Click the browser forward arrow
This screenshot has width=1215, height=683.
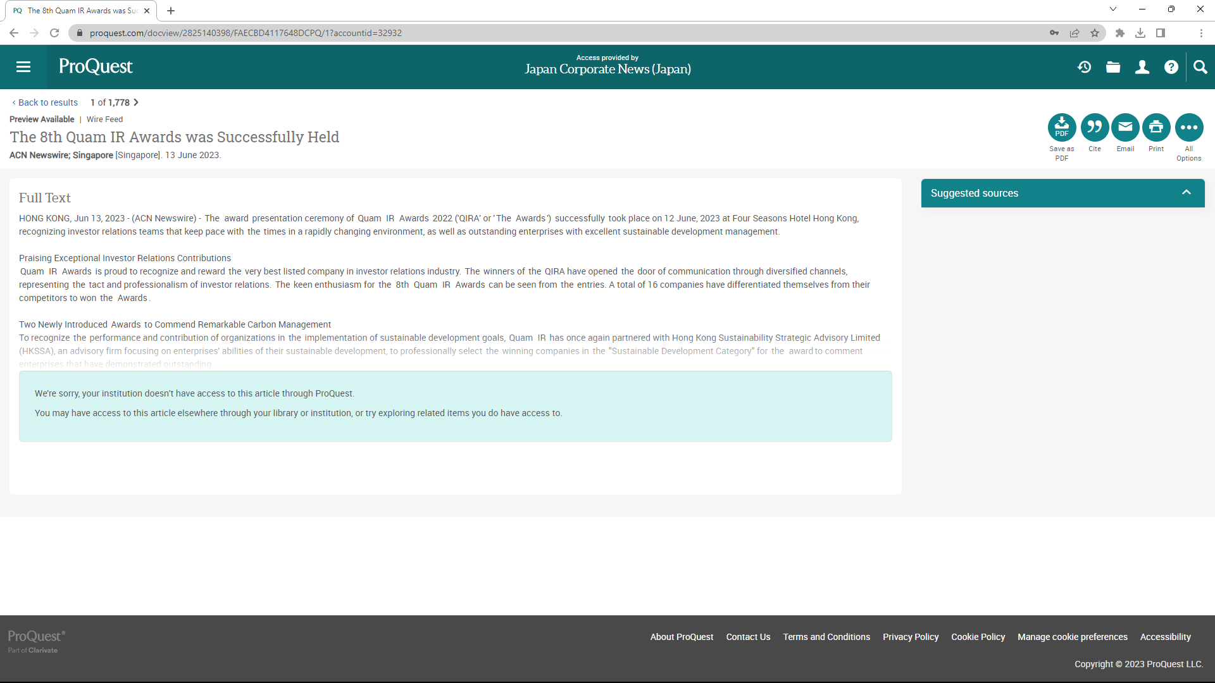click(34, 33)
